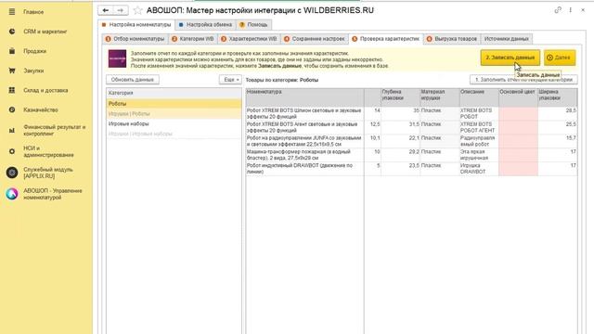This screenshot has height=334, width=594.
Task: Open Характеристики WB step tab
Action: (x=249, y=39)
